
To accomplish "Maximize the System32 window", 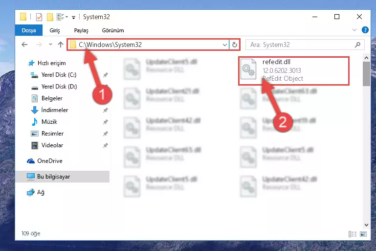I will (337, 17).
